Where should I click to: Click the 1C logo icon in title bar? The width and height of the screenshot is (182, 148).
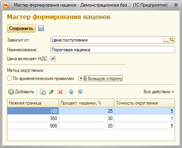(x=6, y=5)
